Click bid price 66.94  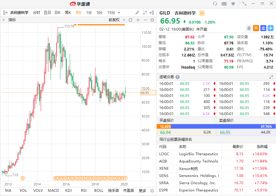[165, 132]
